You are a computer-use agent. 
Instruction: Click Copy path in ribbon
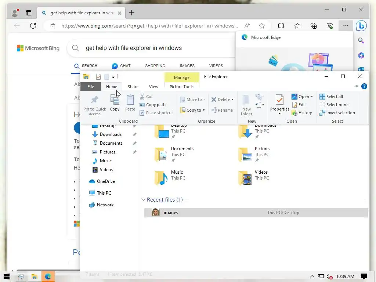point(152,105)
